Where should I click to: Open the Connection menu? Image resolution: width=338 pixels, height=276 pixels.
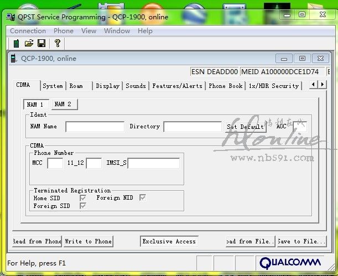[28, 31]
